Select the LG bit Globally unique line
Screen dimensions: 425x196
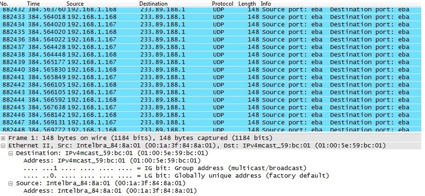[176, 176]
